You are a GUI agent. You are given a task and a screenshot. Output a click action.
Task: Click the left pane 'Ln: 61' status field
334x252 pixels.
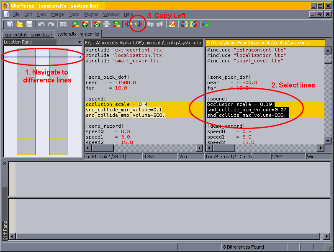click(104, 157)
